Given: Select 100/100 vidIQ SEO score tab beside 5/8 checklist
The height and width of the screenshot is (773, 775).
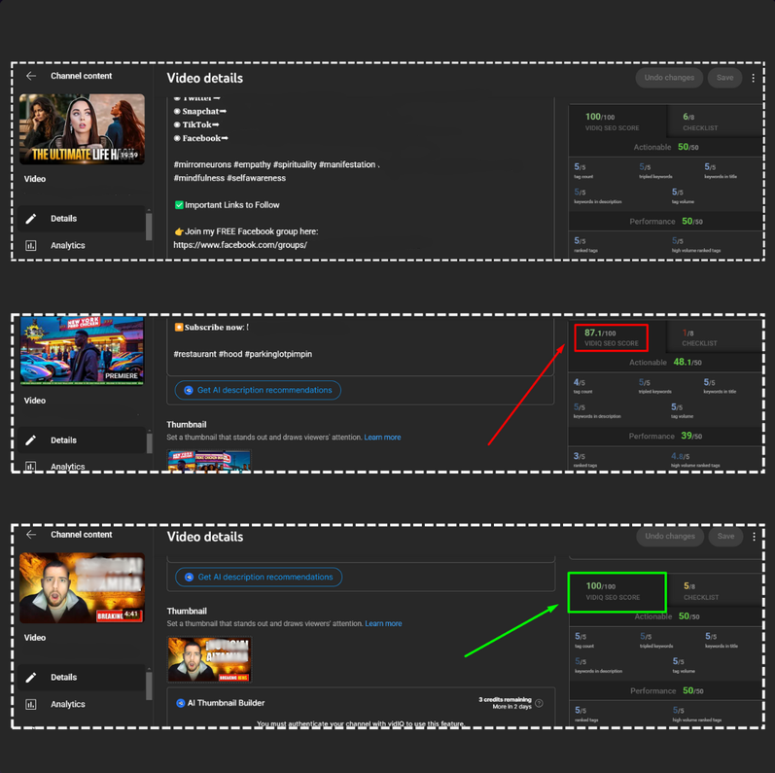Looking at the screenshot, I should point(616,591).
